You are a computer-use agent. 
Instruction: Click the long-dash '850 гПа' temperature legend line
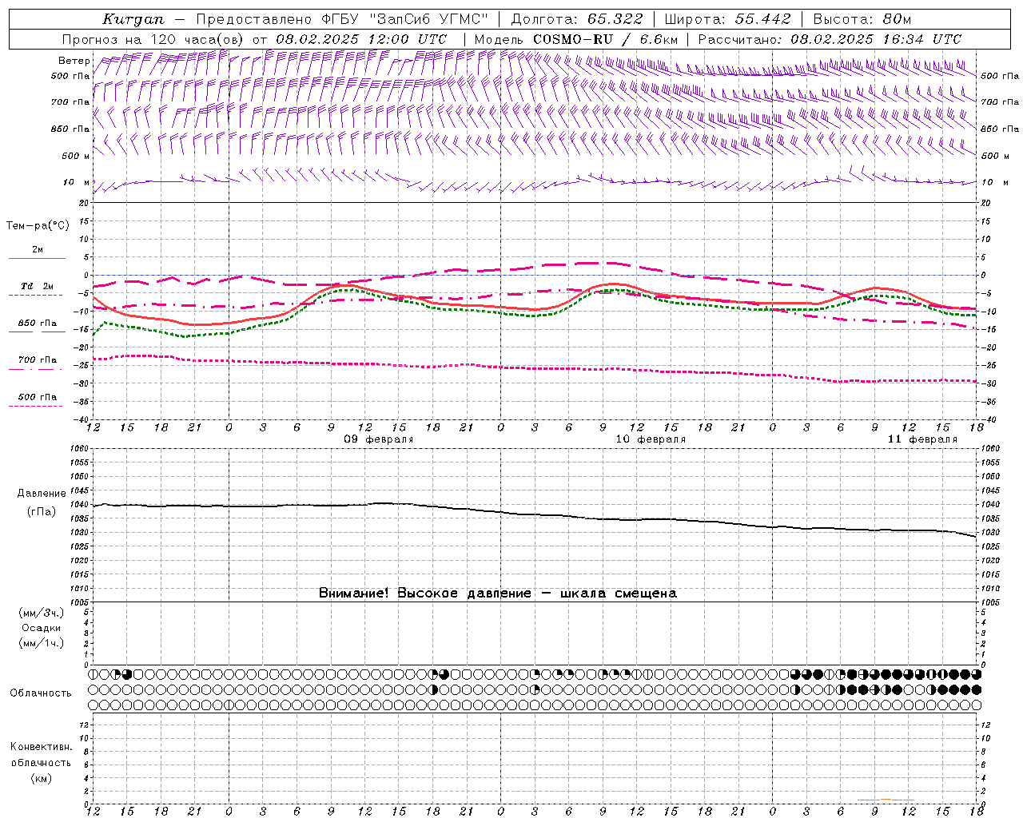(37, 332)
